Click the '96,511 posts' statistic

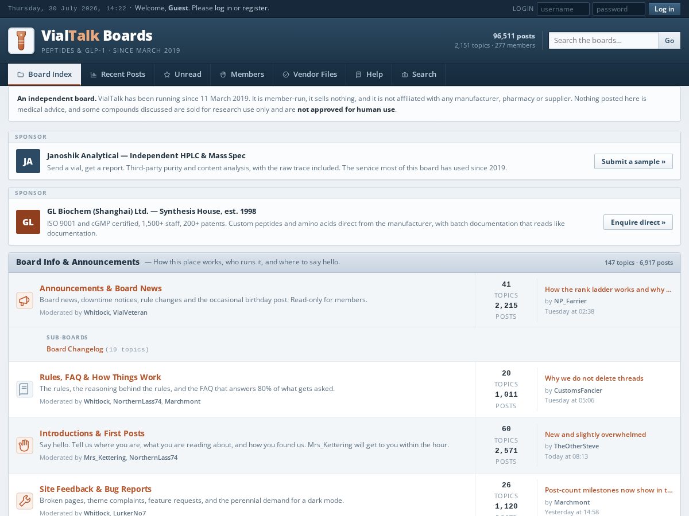514,36
